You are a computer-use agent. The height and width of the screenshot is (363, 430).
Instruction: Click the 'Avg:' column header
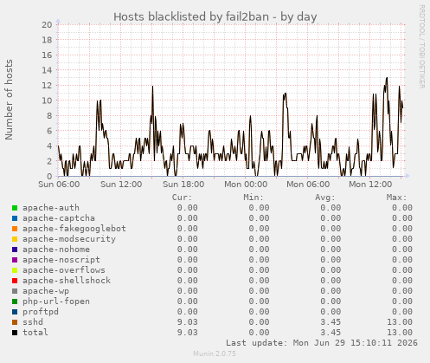325,198
